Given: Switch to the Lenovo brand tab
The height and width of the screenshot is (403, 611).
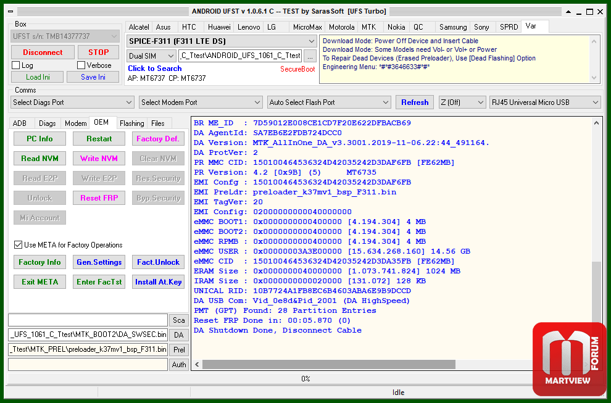Looking at the screenshot, I should (x=249, y=27).
